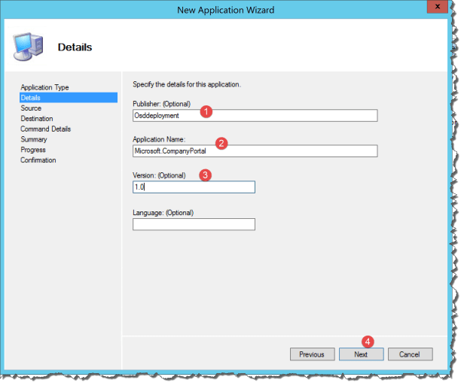This screenshot has height=386, width=464.
Task: Open the Application Type step
Action: pyautogui.click(x=44, y=87)
